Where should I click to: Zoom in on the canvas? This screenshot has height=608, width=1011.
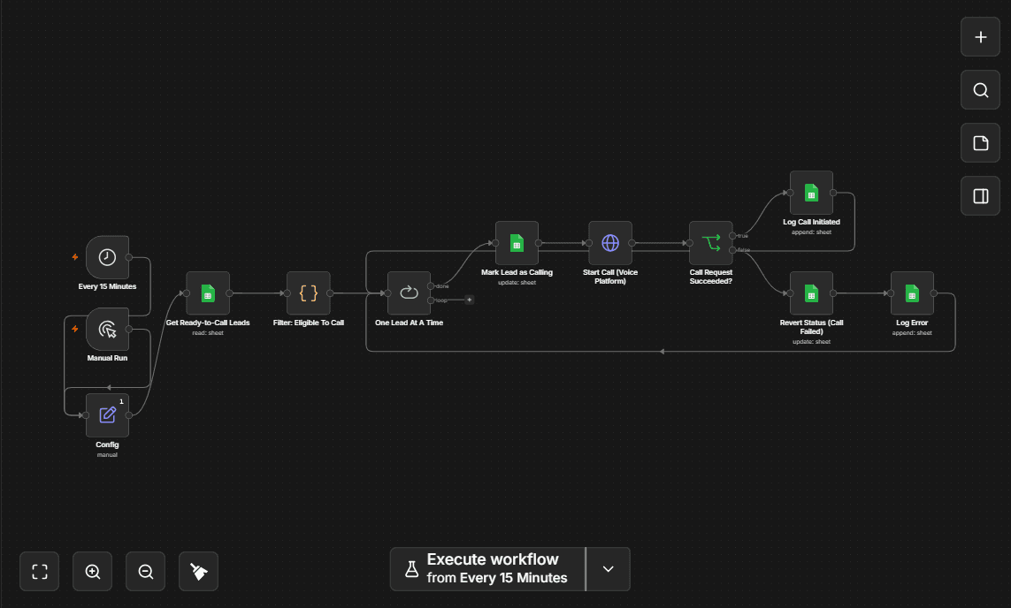pyautogui.click(x=92, y=571)
